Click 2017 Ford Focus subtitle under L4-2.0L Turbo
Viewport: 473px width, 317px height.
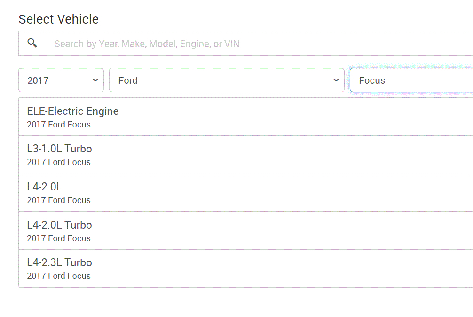[x=59, y=238]
